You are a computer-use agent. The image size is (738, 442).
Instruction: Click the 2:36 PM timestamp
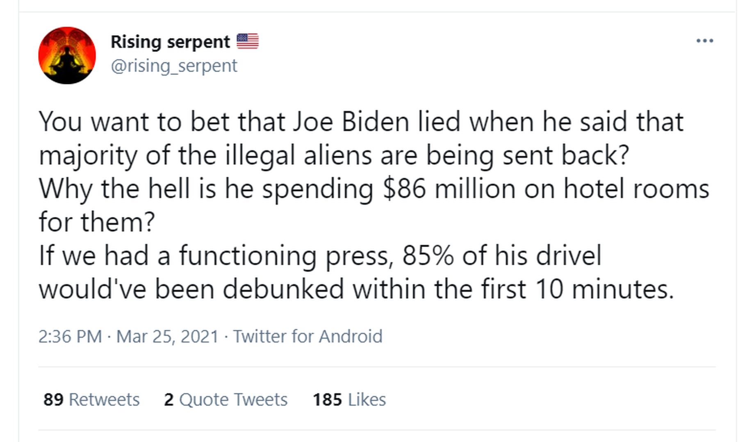[x=70, y=336]
